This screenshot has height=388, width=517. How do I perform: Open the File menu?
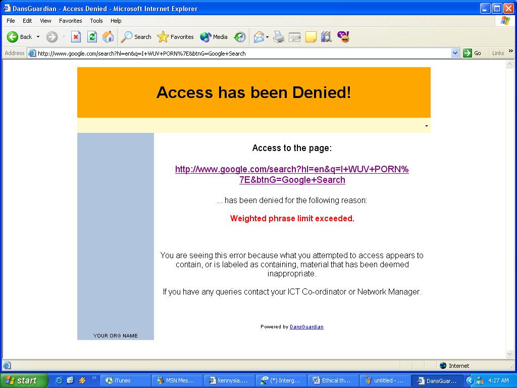tap(11, 20)
